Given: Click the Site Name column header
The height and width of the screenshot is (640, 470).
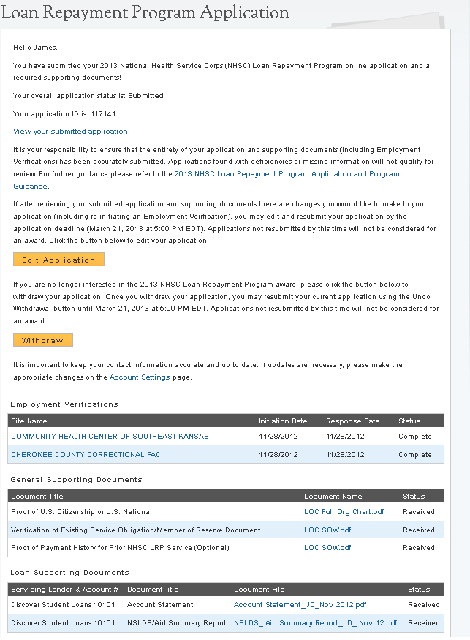Looking at the screenshot, I should (x=29, y=421).
